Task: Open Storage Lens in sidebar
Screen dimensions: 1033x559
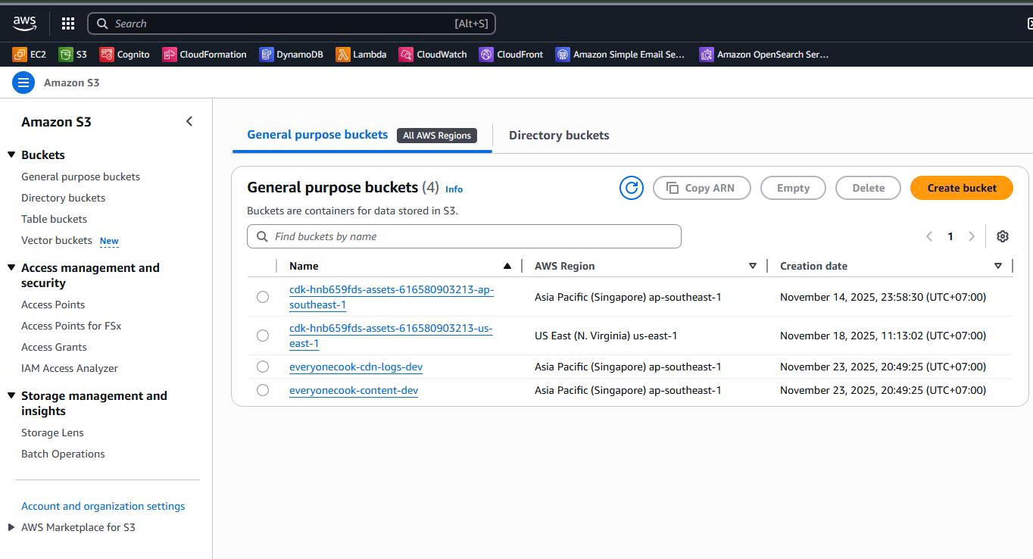Action: click(x=52, y=433)
